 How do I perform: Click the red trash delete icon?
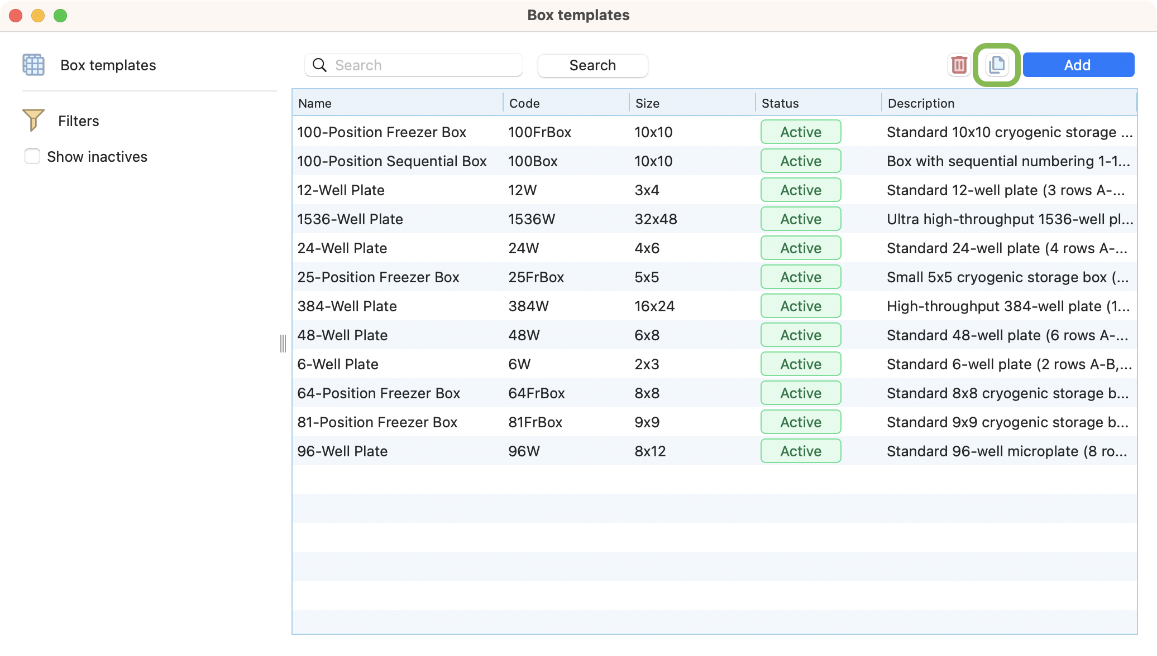tap(959, 65)
